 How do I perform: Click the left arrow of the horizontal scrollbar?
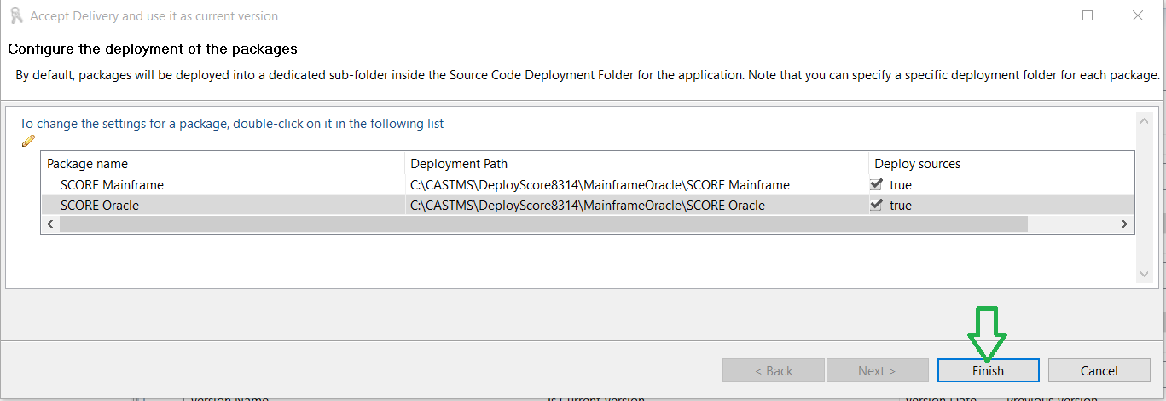pos(49,224)
